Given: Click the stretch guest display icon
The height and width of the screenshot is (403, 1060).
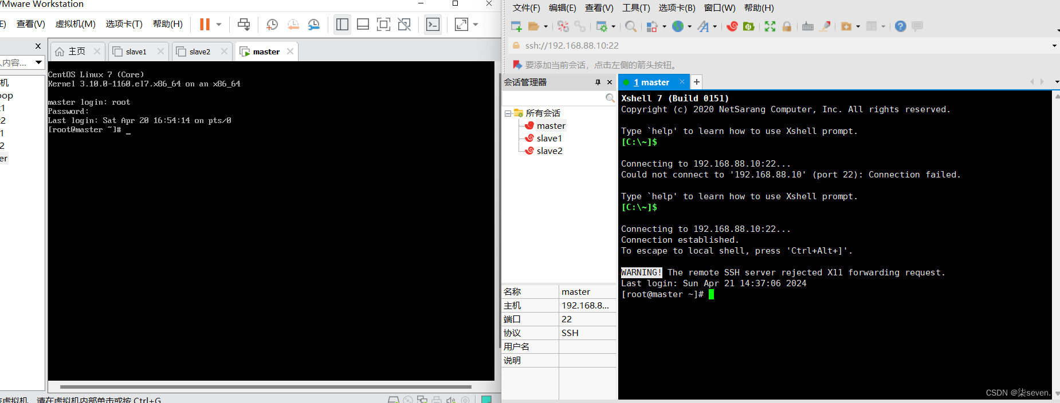Looking at the screenshot, I should pyautogui.click(x=461, y=24).
